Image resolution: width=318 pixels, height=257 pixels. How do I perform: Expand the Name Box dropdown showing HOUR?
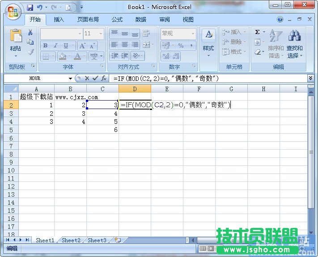(x=71, y=78)
